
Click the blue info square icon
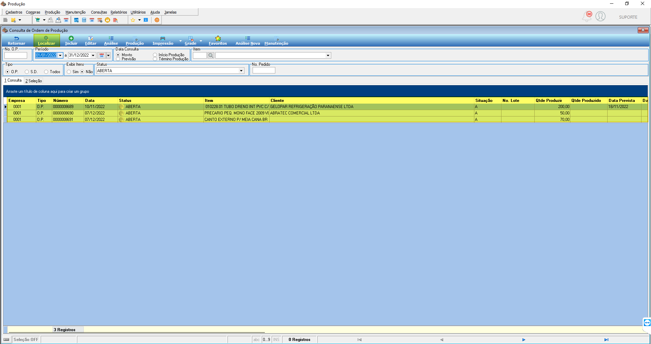coord(146,20)
